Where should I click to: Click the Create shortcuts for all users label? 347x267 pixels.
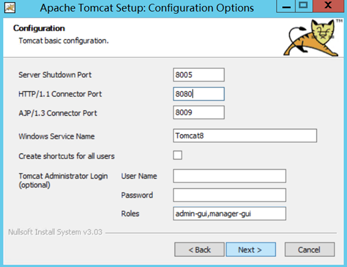(67, 156)
